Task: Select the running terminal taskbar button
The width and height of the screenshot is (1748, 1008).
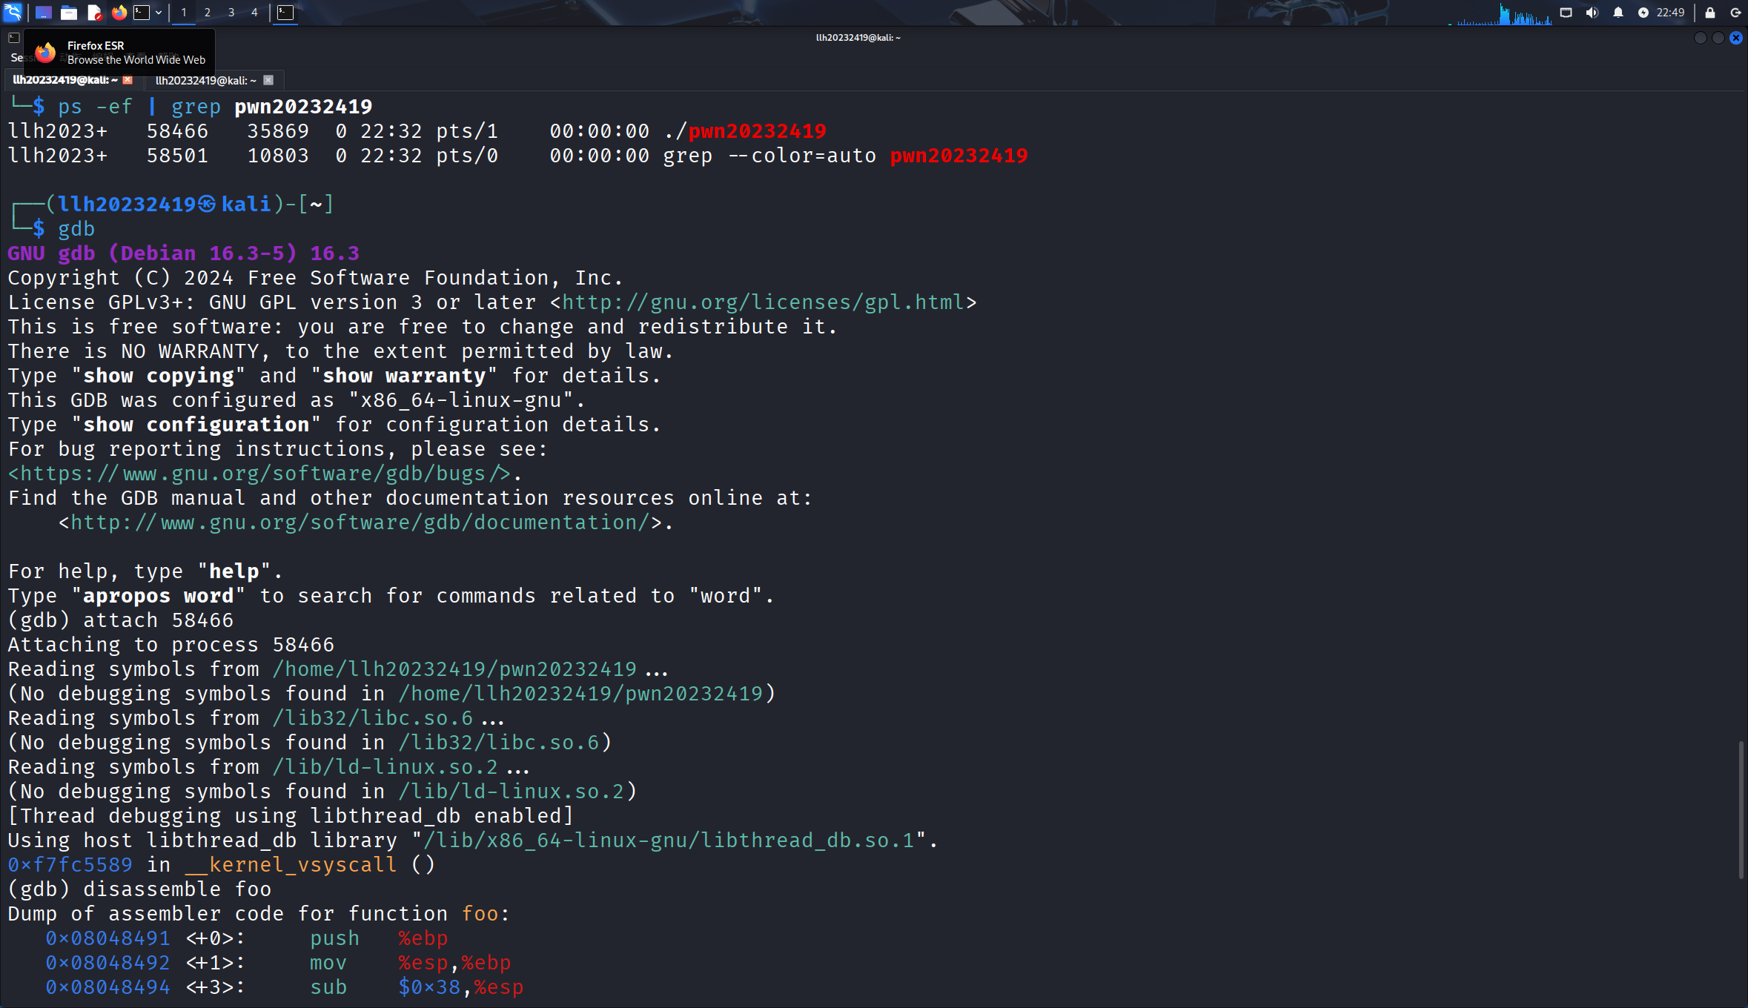Action: 285,12
